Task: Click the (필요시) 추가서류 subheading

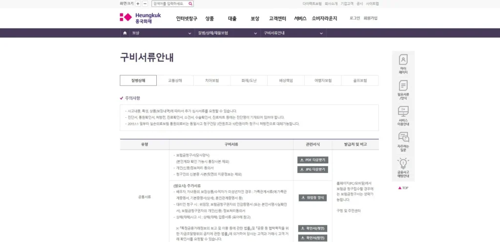Action: 187,186
